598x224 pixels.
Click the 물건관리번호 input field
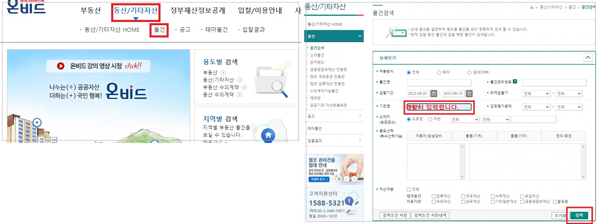click(554, 83)
